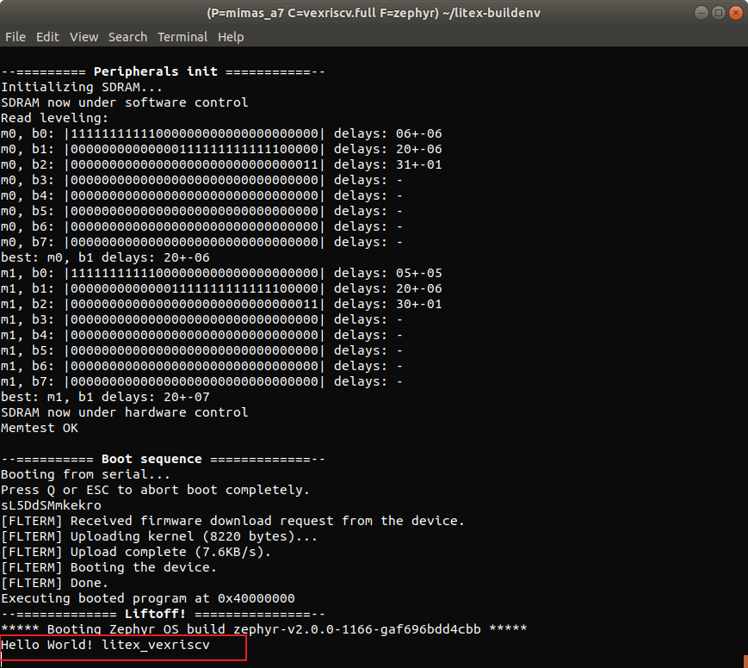Click the 'Boot sequence' heading text

click(x=151, y=459)
